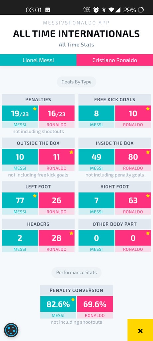Tap the star on Messi's left foot tile
Image resolution: width=153 pixels, height=341 pixels.
click(35, 196)
